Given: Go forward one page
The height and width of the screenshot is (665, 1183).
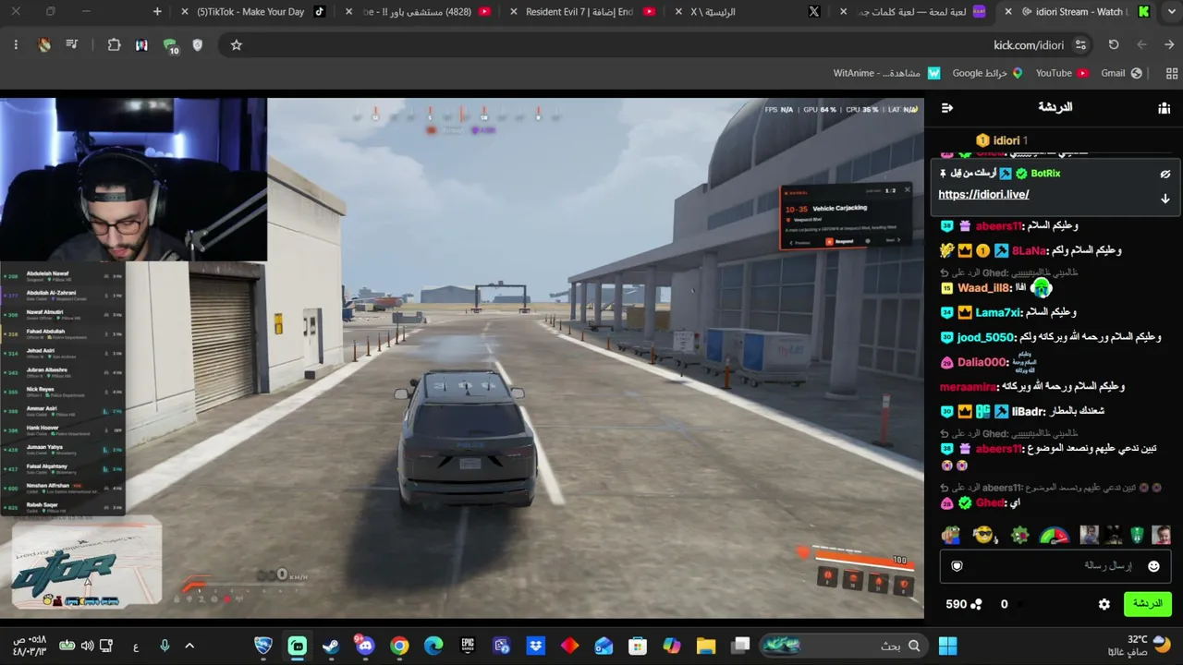Looking at the screenshot, I should pyautogui.click(x=1141, y=44).
